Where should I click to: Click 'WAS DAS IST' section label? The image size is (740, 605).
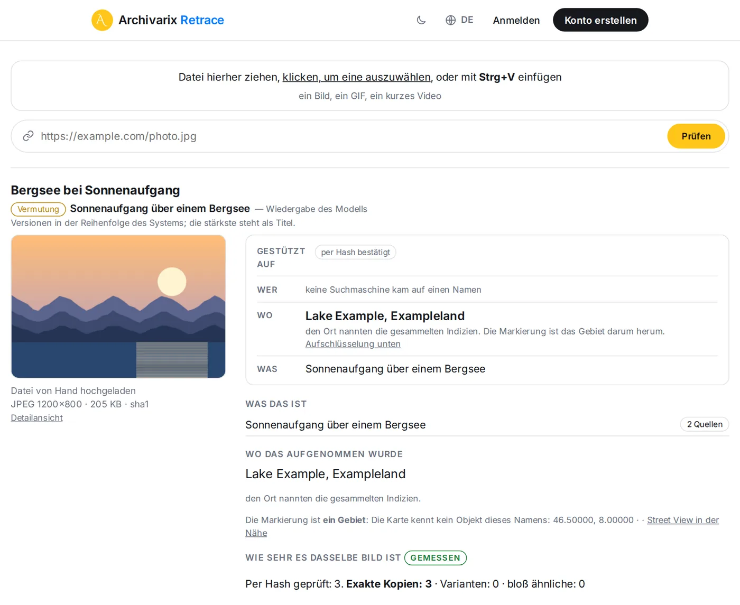[276, 404]
